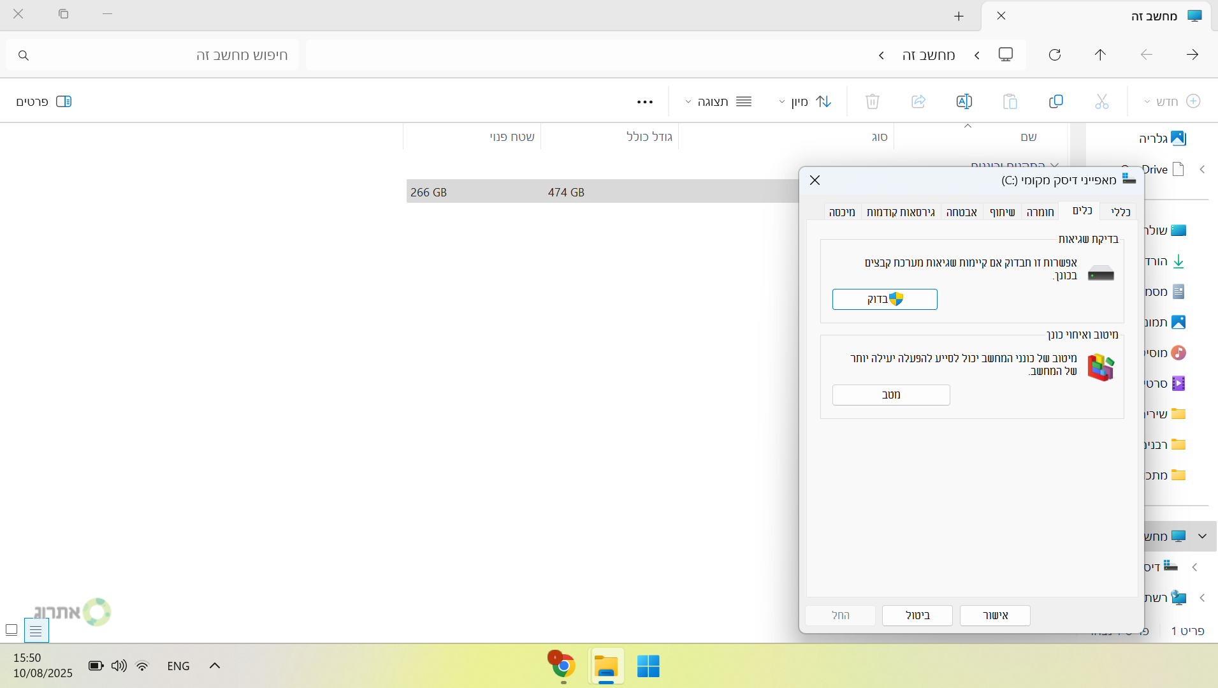Image resolution: width=1218 pixels, height=688 pixels.
Task: Expand the address bar path chevron after This PC
Action: 881,55
